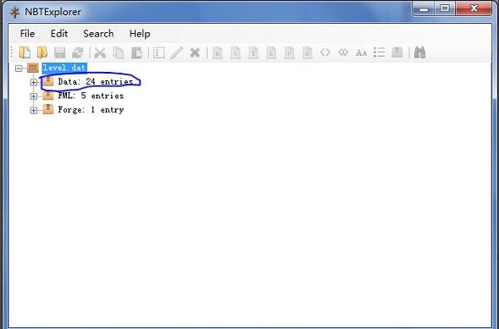
Task: Click the Rename tag icon
Action: [x=158, y=52]
